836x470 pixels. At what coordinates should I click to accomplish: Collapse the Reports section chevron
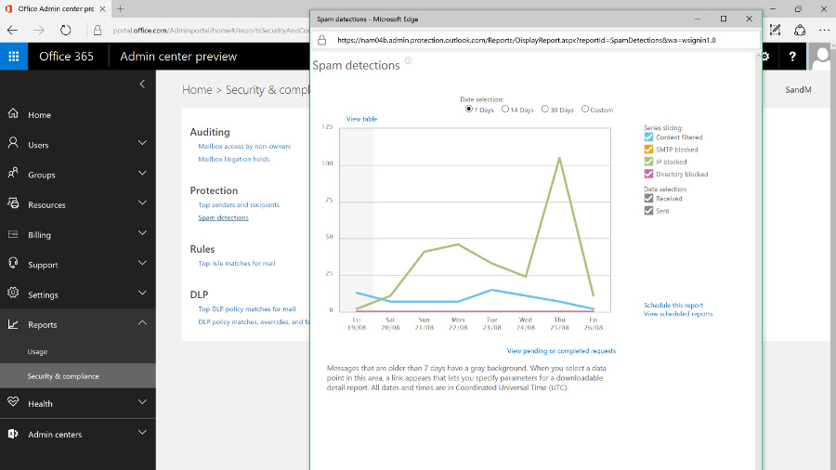pyautogui.click(x=142, y=322)
